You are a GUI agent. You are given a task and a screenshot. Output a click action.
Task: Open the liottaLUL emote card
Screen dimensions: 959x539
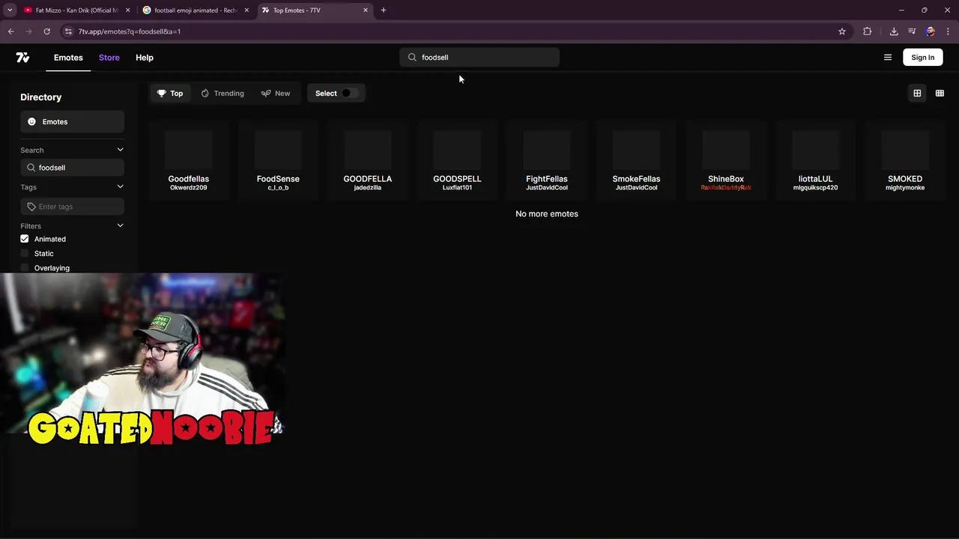click(815, 160)
